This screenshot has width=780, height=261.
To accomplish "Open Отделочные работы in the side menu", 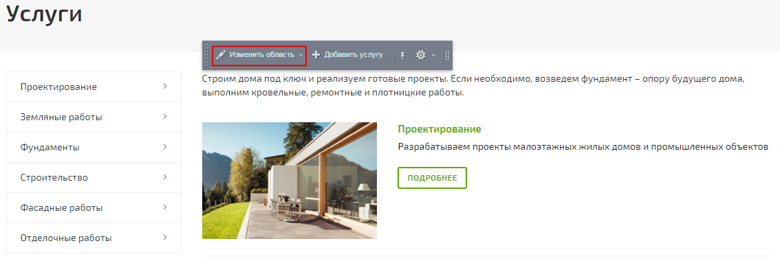I will (x=94, y=238).
